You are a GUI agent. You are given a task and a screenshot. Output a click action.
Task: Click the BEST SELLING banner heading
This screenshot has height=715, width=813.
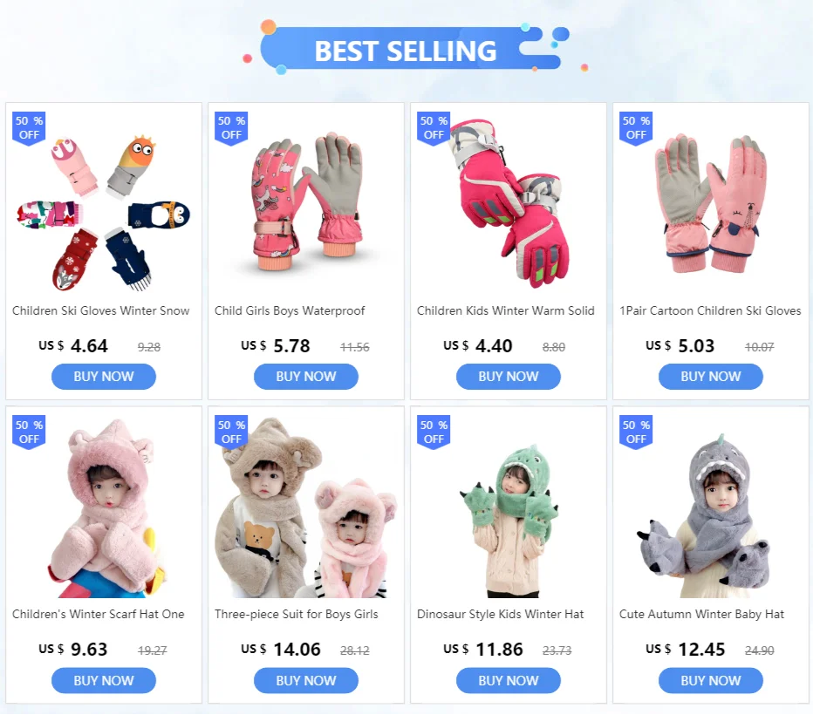406,51
